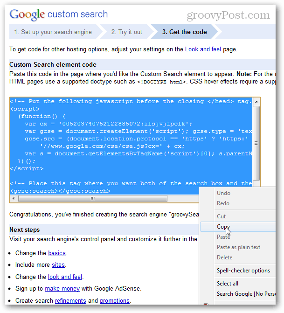The height and width of the screenshot is (313, 284).
Task: Choose Delete in the context menu
Action: click(224, 257)
